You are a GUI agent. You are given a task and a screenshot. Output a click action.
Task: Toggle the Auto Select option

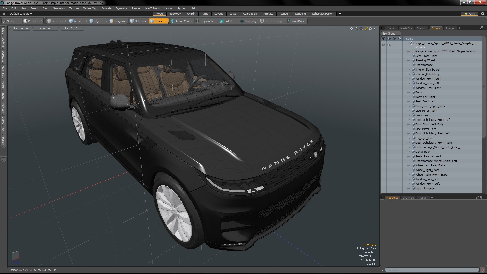(57, 21)
